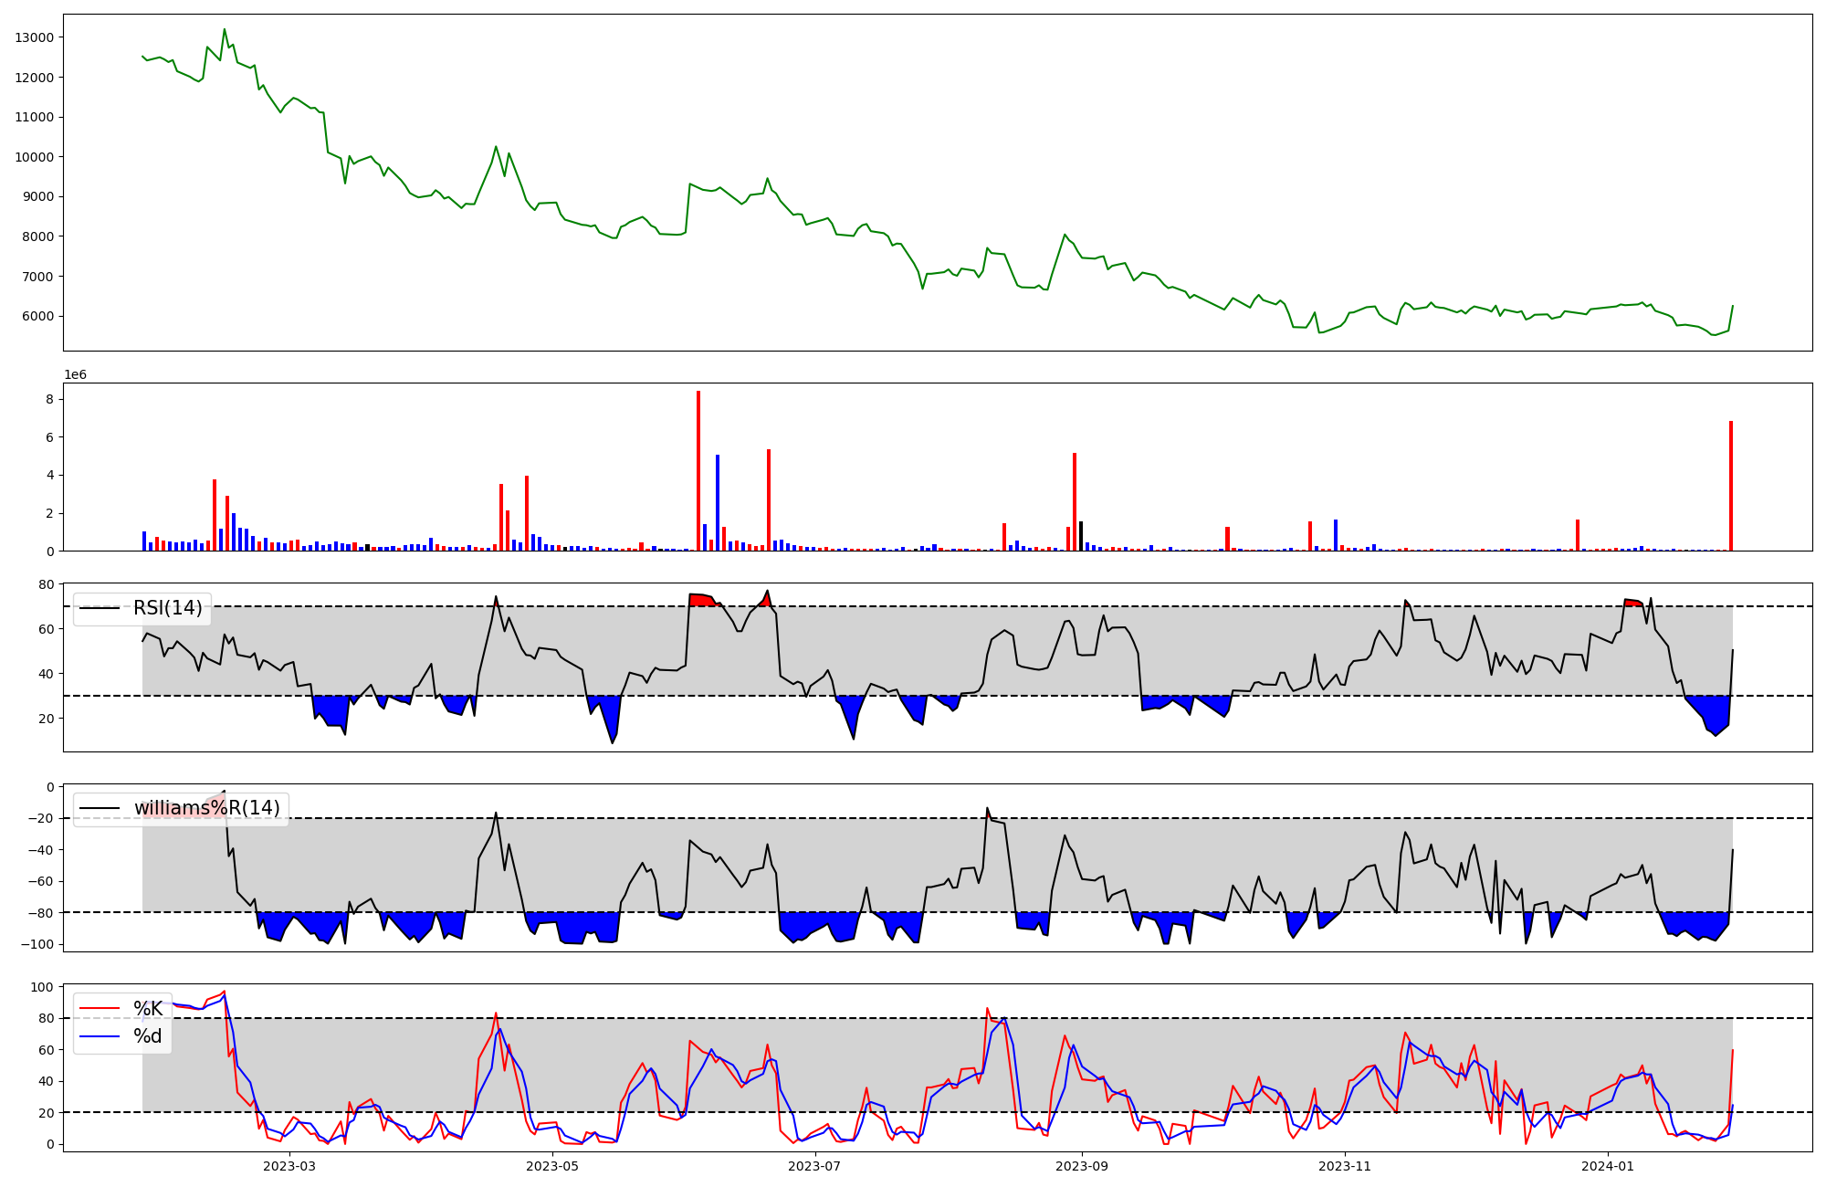1826x1187 pixels.
Task: Click the tallest red volume bar
Action: pos(698,470)
